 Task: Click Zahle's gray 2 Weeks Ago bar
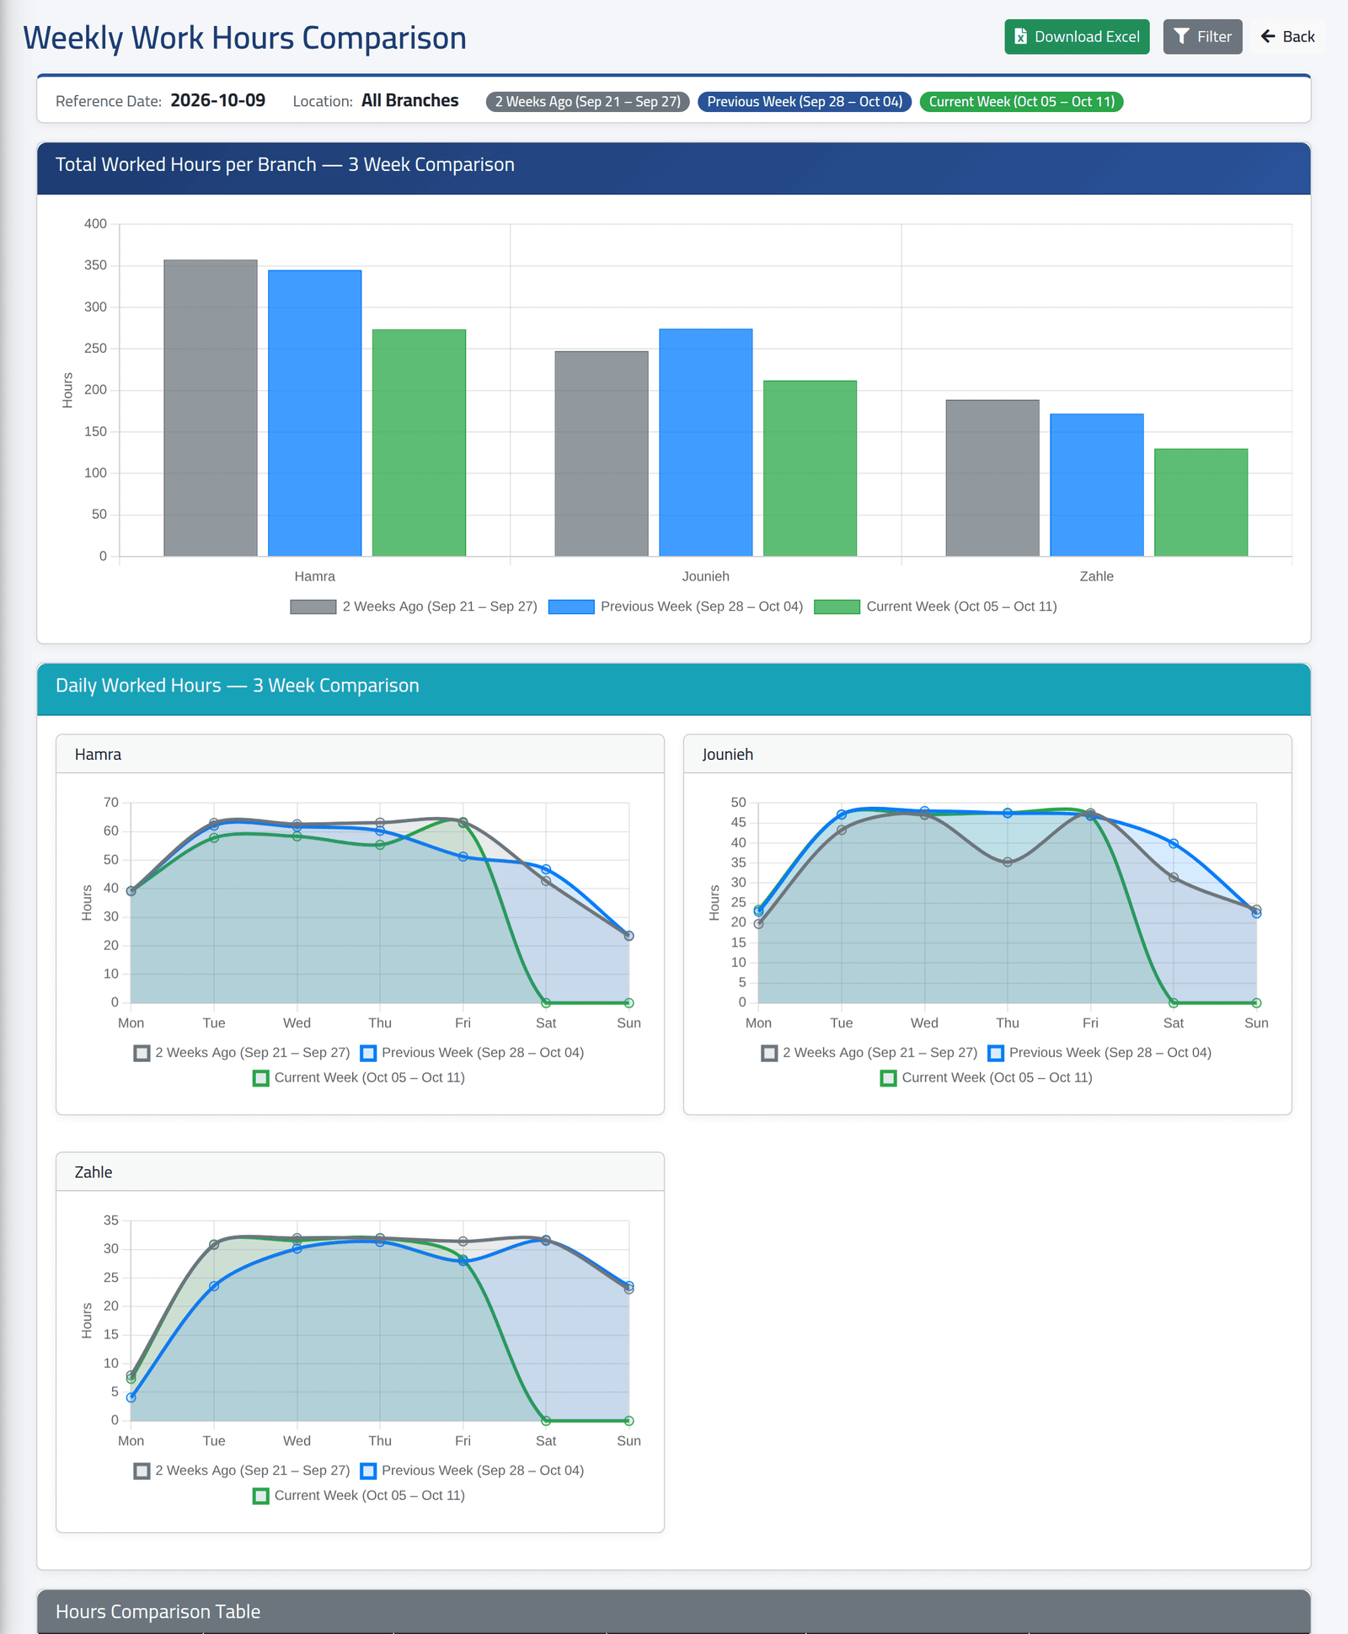pyautogui.click(x=992, y=478)
